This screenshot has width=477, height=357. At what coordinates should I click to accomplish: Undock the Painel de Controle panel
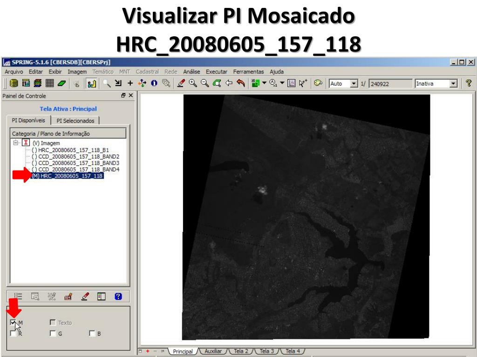123,95
